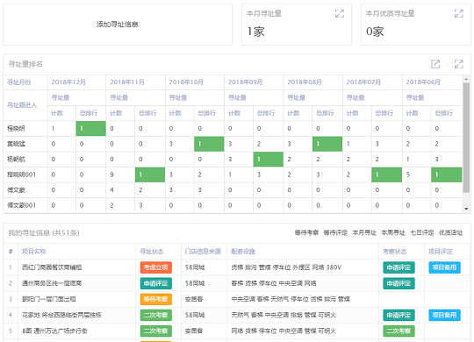Click green rank 1 cell under 2018年12月
The height and width of the screenshot is (342, 474).
91,128
